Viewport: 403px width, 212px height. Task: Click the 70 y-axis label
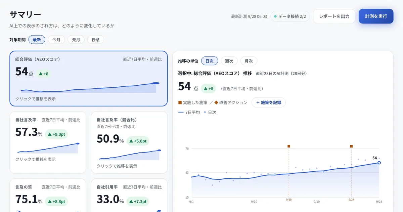point(187,149)
